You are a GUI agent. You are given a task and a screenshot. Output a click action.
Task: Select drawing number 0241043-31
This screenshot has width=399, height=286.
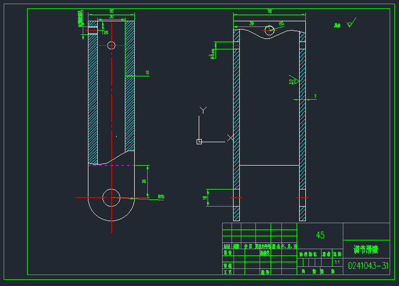pyautogui.click(x=368, y=266)
